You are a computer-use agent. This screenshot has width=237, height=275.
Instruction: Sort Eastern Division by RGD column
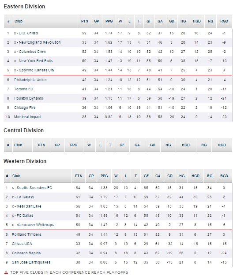tap(224, 21)
